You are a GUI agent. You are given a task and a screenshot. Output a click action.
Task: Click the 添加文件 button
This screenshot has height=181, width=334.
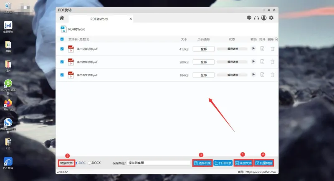click(243, 163)
